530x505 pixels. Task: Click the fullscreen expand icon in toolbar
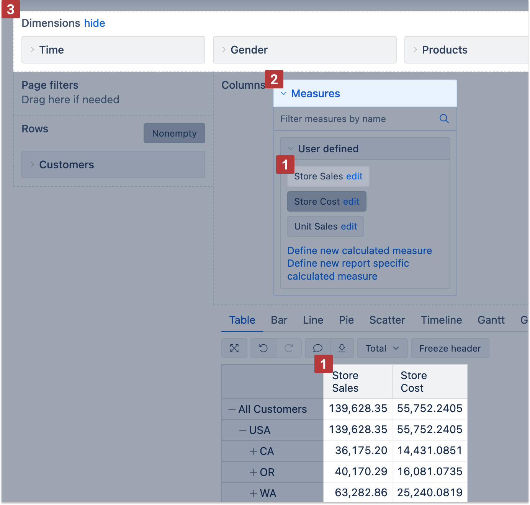pyautogui.click(x=234, y=348)
